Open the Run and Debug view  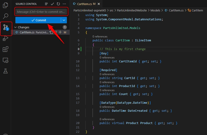tap(5, 38)
